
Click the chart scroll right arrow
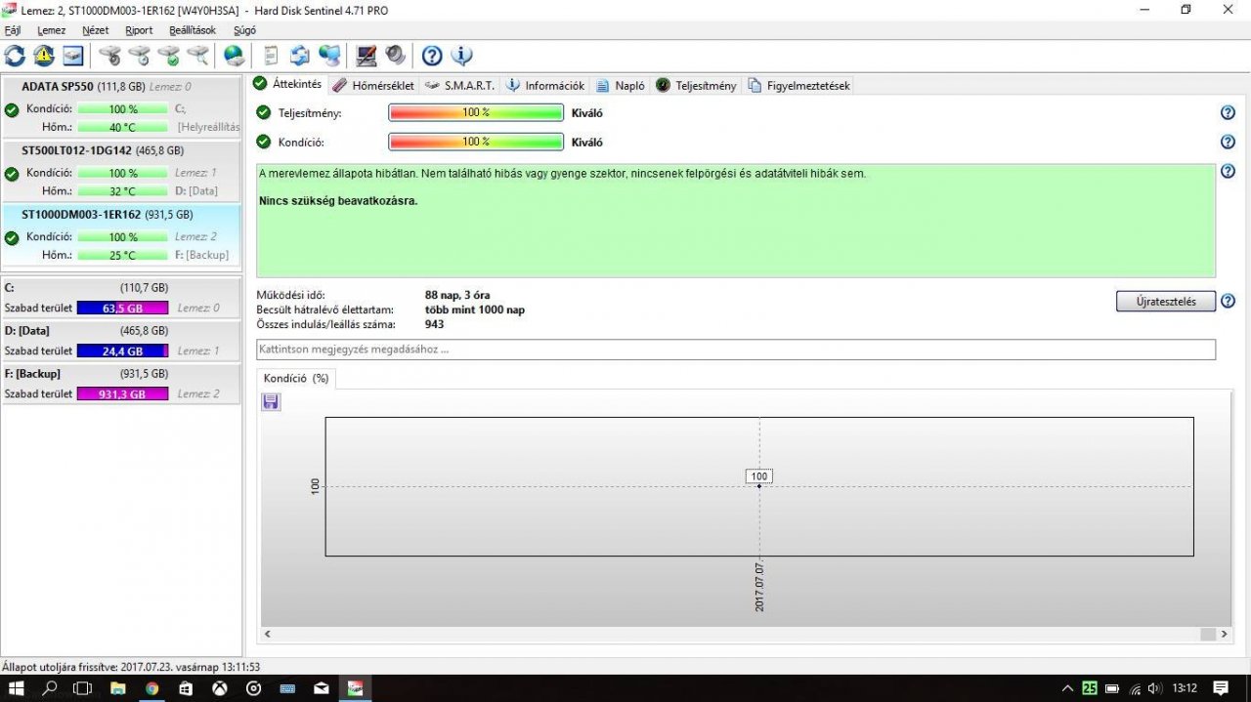coord(1225,634)
